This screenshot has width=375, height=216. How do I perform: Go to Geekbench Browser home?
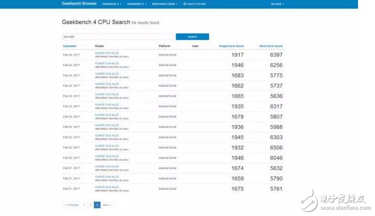78,4
